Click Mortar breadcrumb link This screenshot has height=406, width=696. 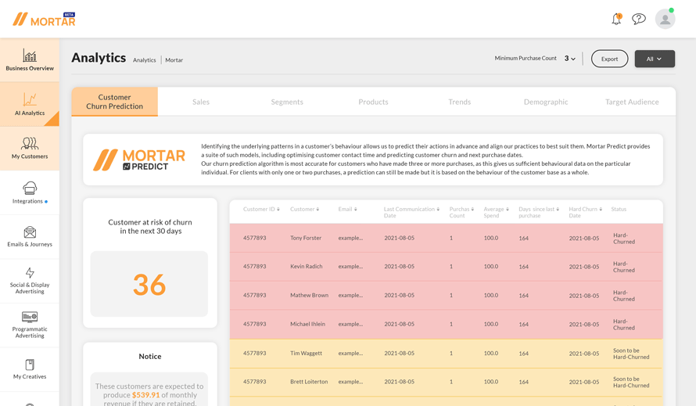click(x=174, y=60)
